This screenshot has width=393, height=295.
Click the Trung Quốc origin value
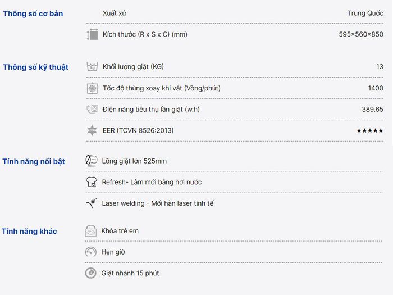(365, 13)
